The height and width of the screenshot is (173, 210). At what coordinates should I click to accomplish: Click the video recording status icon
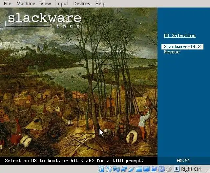tap(154, 169)
